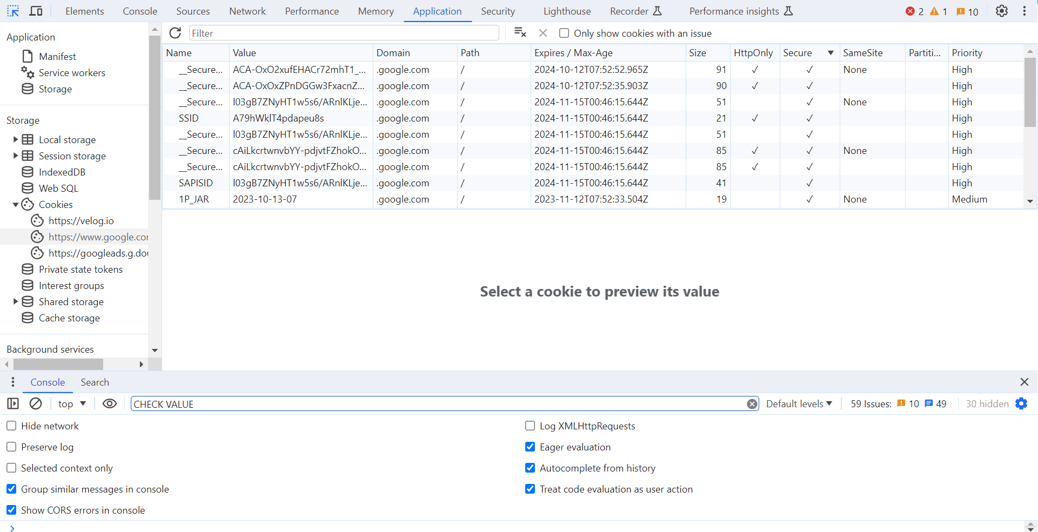Screen dimensions: 1038x532
Task: Collapse the Cookies tree node
Action: [x=16, y=204]
